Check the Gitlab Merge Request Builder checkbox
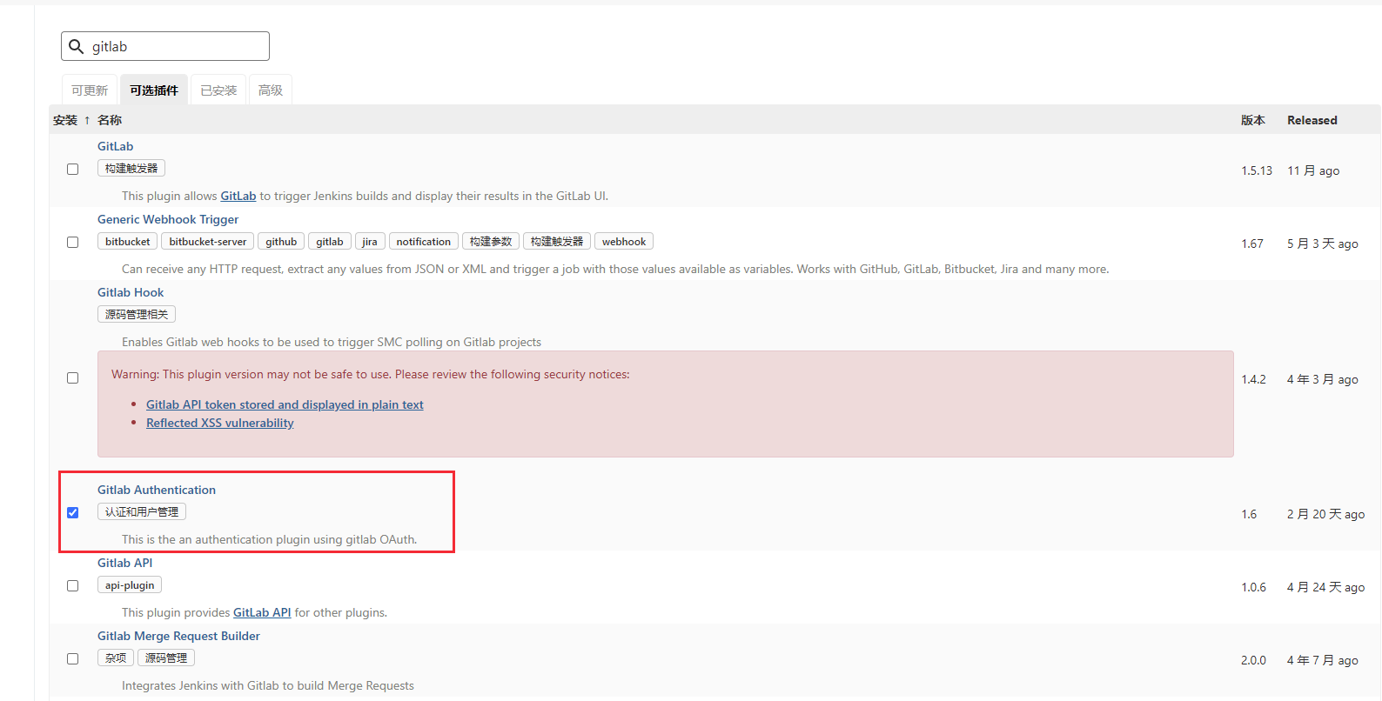This screenshot has height=701, width=1382. (73, 659)
